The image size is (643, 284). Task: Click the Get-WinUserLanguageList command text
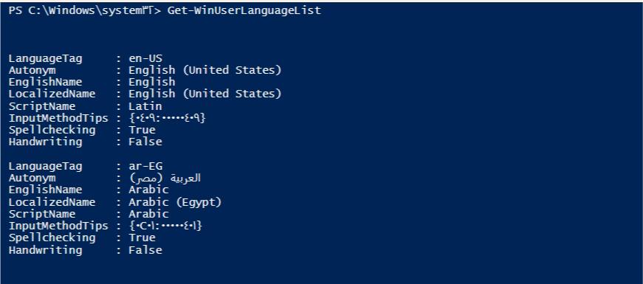pyautogui.click(x=244, y=10)
